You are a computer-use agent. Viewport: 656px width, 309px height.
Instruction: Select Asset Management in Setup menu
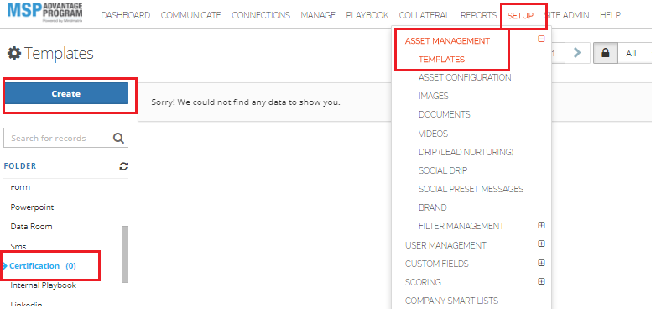[447, 40]
